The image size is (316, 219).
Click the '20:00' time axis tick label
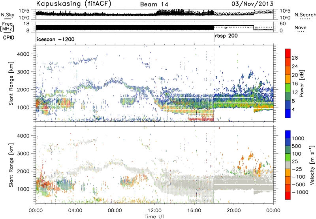(233, 211)
